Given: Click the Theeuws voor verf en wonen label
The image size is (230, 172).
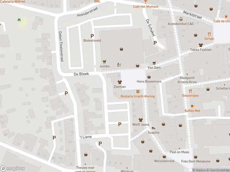Looking at the screenshot, I should 85,169.
